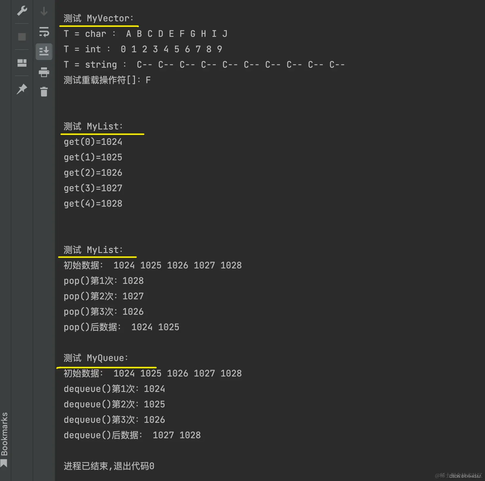Click the 'T = int : 0 1 2 3 4 5 6 7 8 9' line
The image size is (485, 481).
(143, 49)
